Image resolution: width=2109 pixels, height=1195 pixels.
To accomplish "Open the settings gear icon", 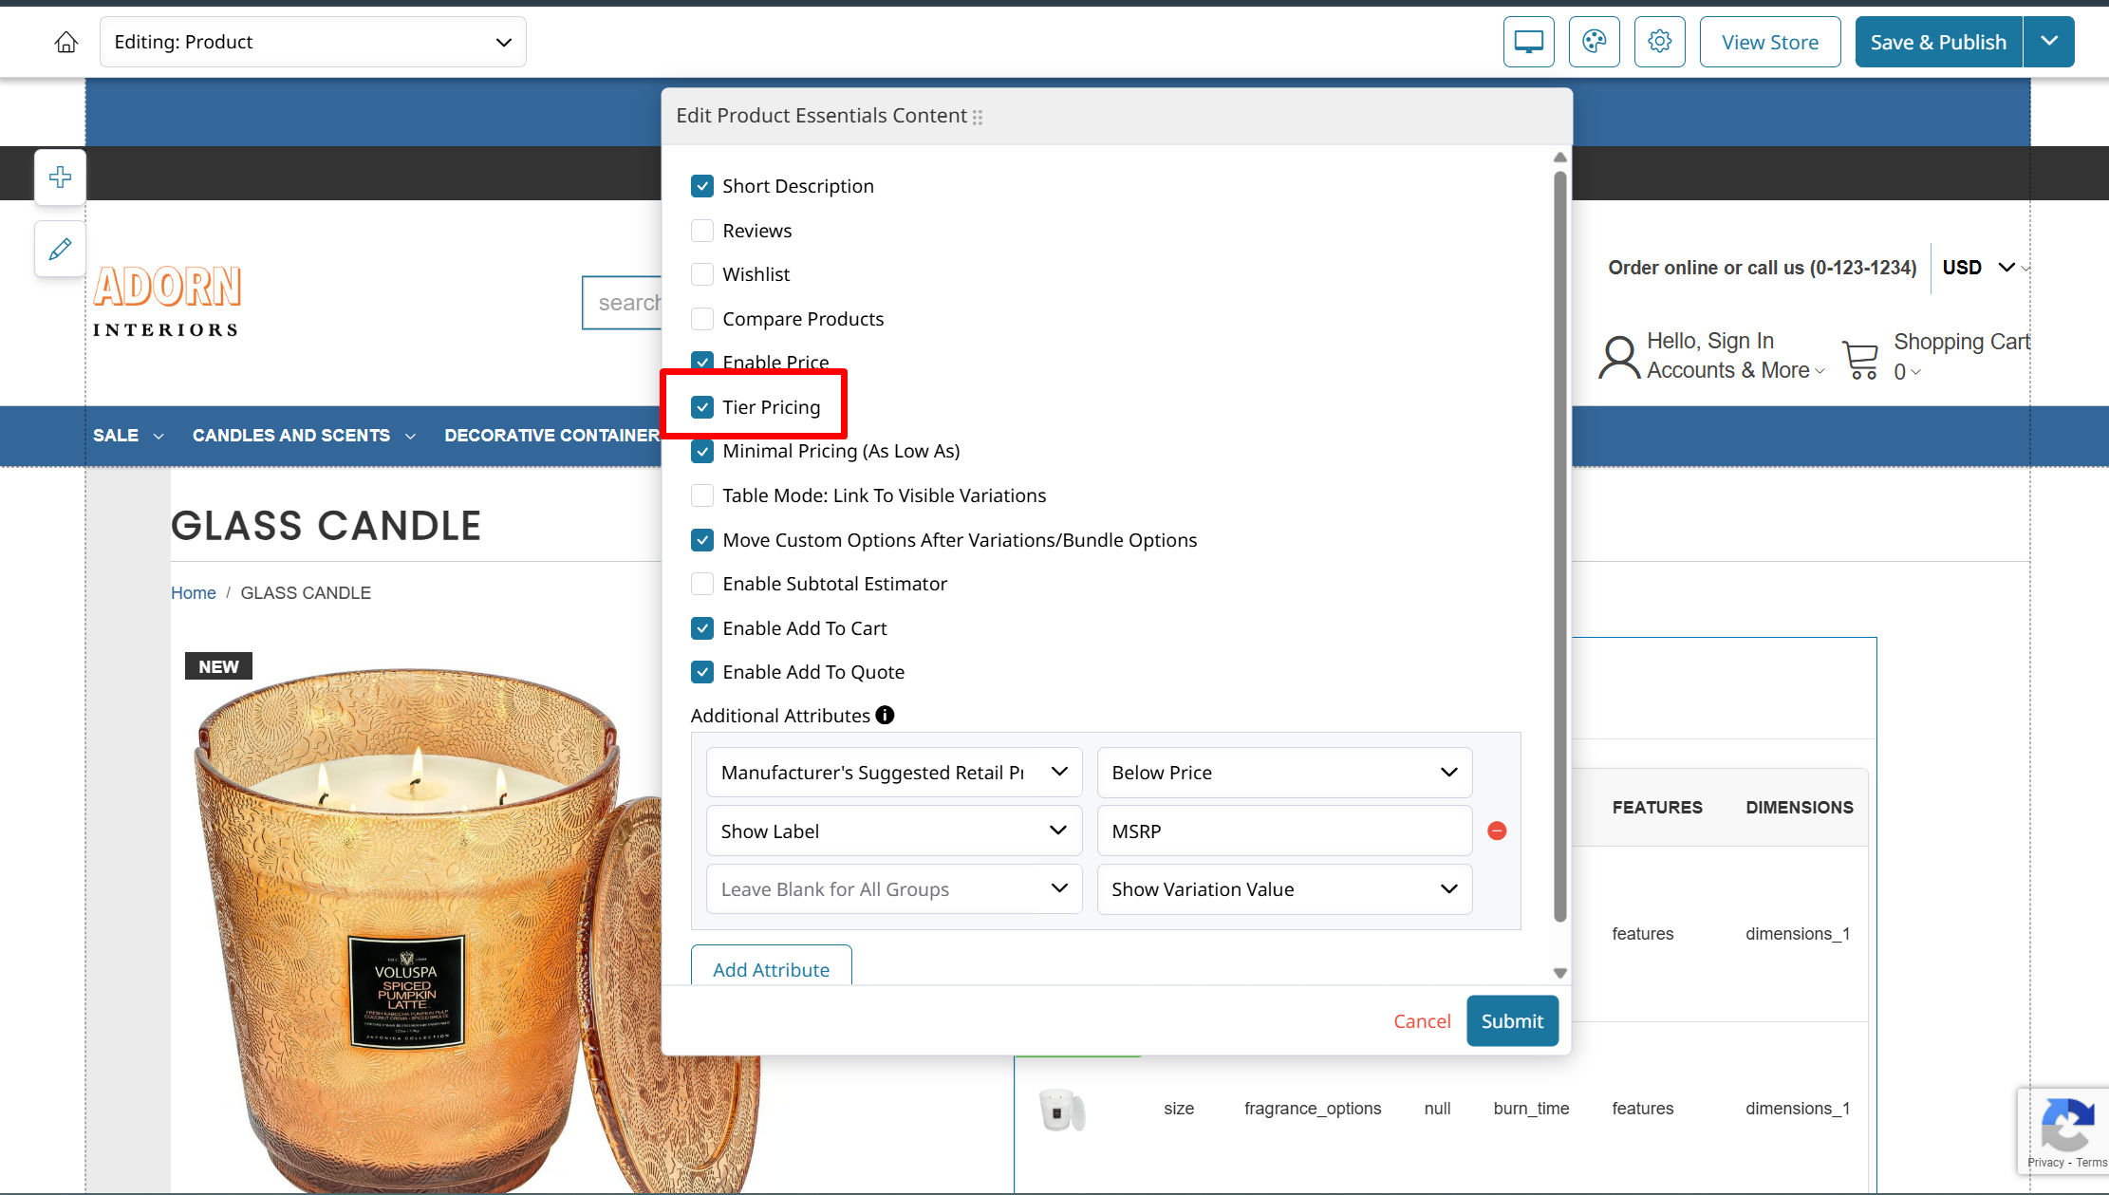I will 1659,42.
